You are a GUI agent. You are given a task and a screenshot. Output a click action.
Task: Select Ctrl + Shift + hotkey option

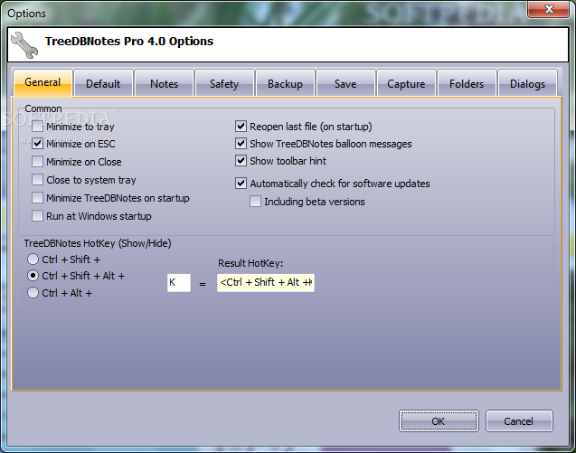[33, 260]
